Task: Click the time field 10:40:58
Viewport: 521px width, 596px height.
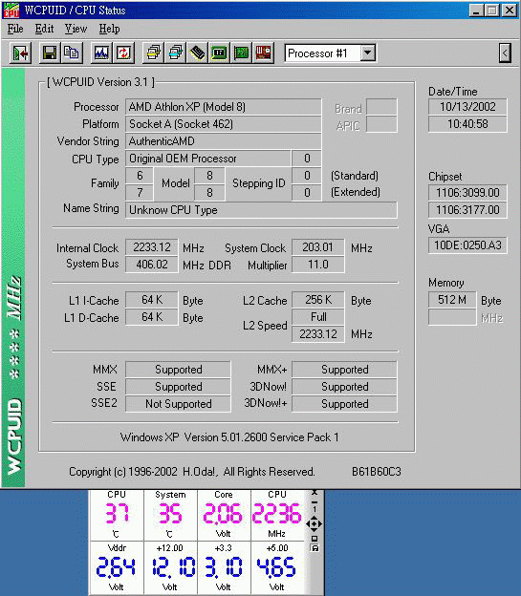Action: pos(467,124)
